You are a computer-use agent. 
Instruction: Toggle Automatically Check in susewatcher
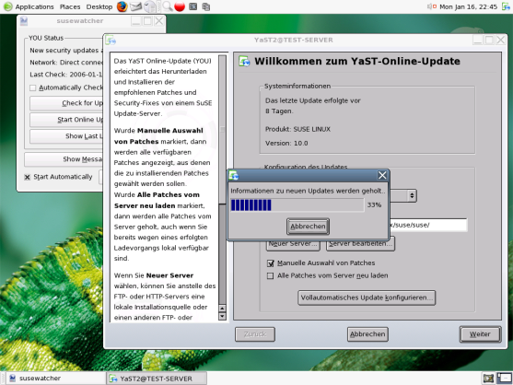(x=33, y=88)
